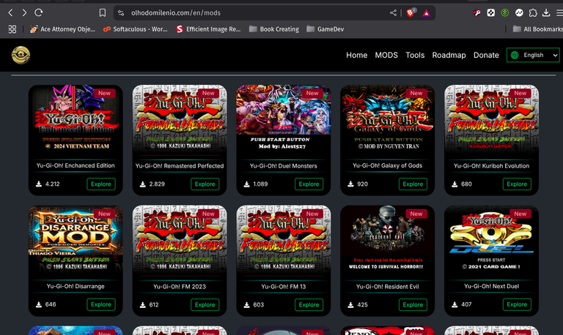The height and width of the screenshot is (335, 563).
Task: Open Book Creating bookmarks folder
Action: click(x=274, y=29)
